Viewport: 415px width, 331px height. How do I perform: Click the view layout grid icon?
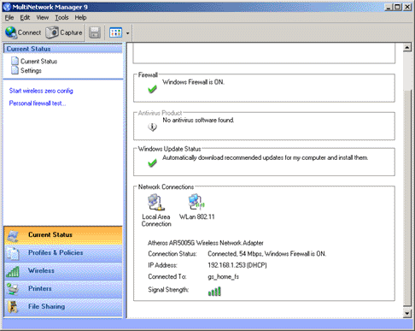tap(116, 33)
